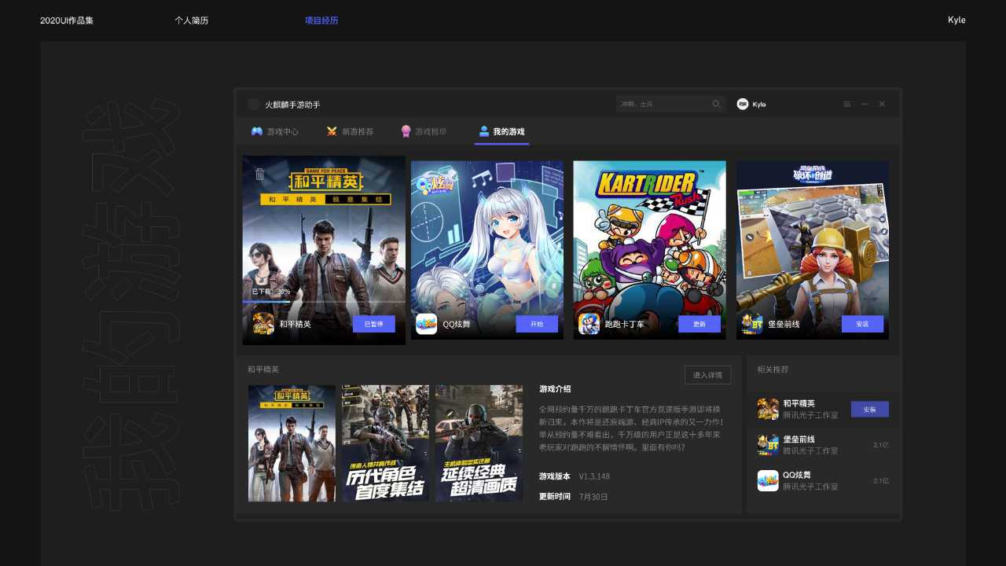The width and height of the screenshot is (1006, 566).
Task: Click Kyle's avatar icon in app header
Action: coord(743,104)
